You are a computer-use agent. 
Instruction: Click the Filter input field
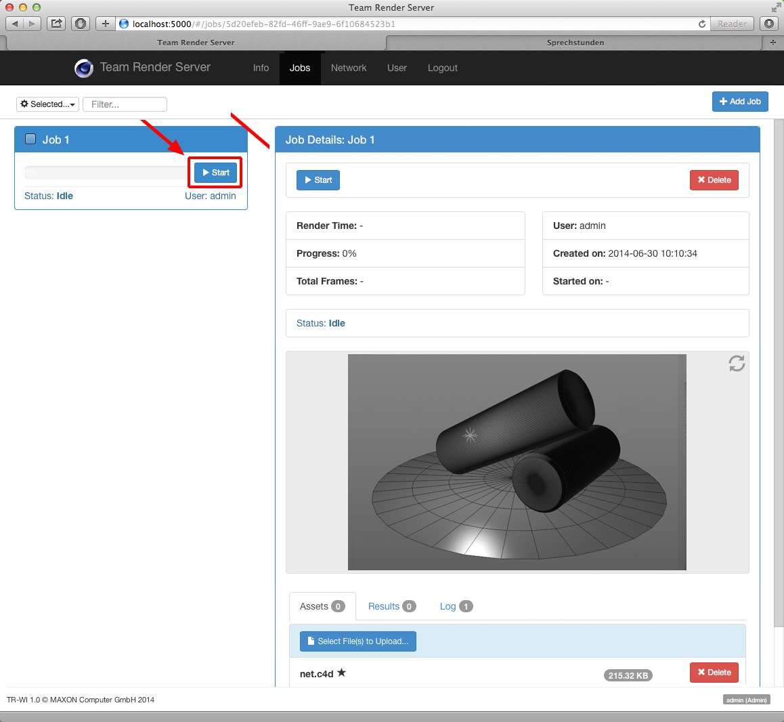click(x=125, y=104)
